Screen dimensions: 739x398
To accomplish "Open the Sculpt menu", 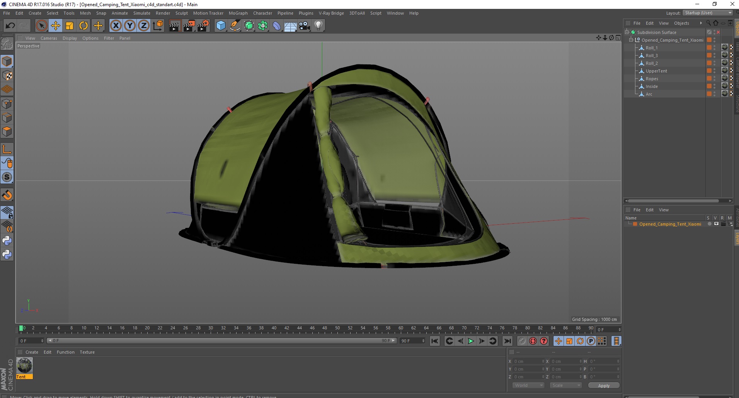I will 182,13.
